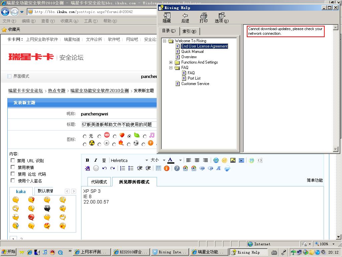Collapse the FAQ folder in the help tree

171,68
